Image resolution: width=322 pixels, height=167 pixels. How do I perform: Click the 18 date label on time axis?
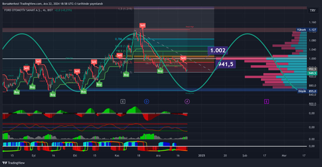[138, 156]
